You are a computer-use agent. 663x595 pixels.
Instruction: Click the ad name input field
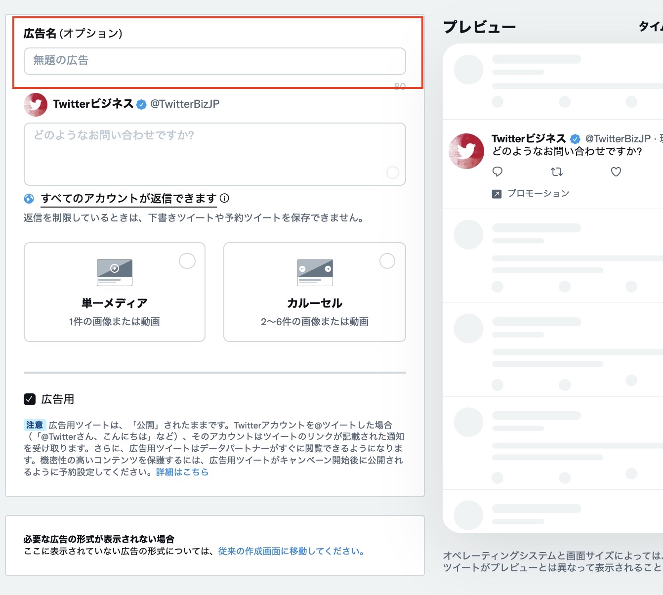(x=215, y=61)
